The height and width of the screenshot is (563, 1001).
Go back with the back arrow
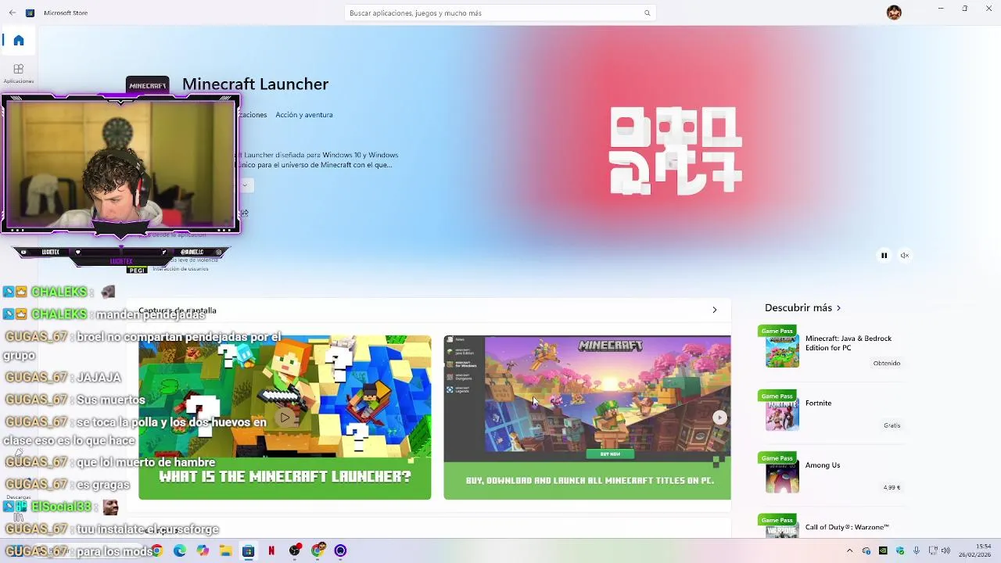pyautogui.click(x=12, y=13)
